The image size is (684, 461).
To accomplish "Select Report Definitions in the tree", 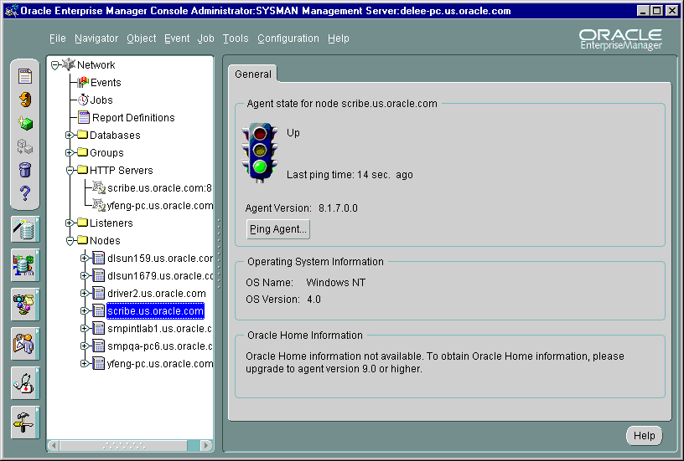I will (x=133, y=117).
